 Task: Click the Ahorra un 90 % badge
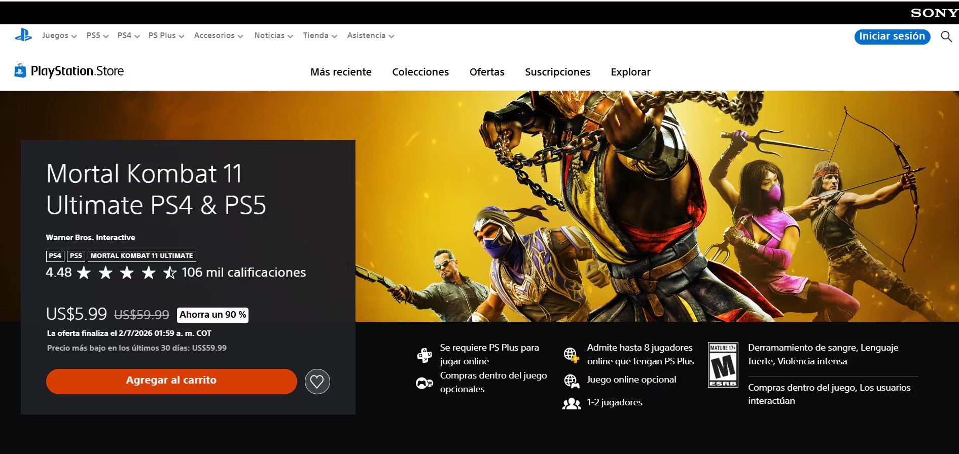point(212,315)
